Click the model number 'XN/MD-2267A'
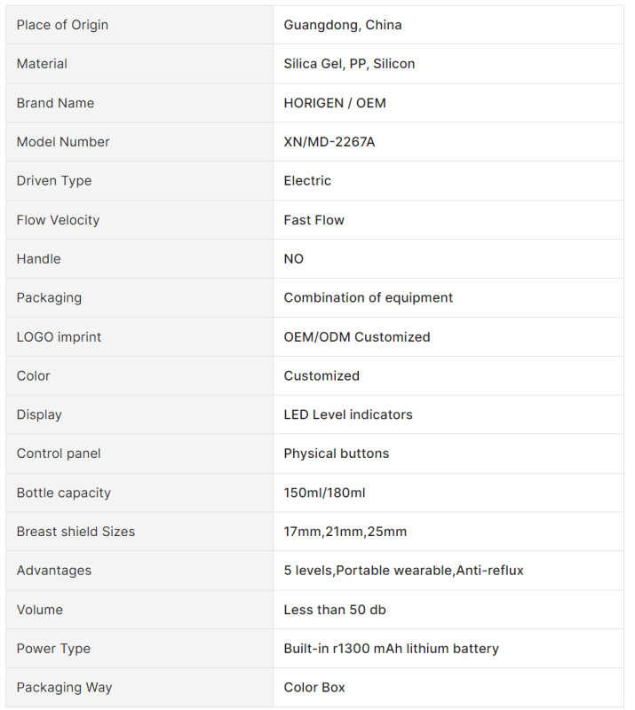 (x=329, y=142)
